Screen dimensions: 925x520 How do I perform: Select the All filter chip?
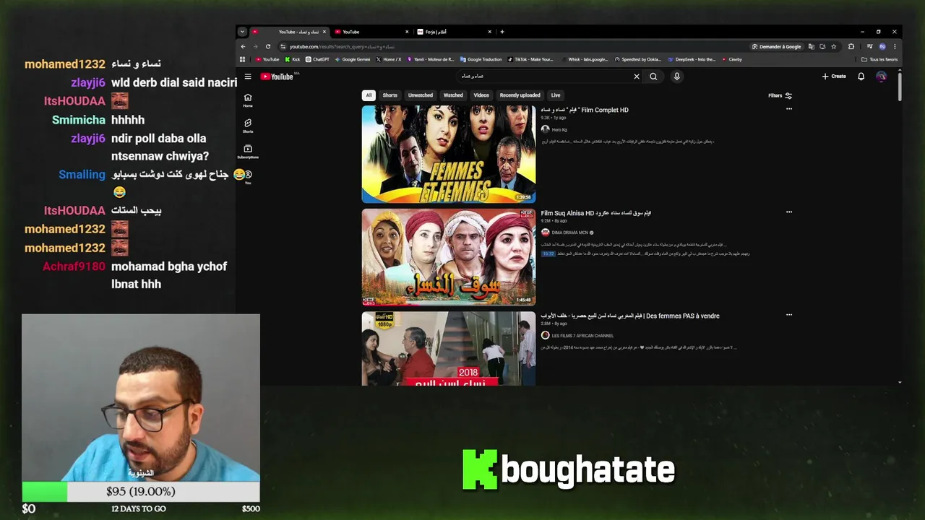pyautogui.click(x=369, y=95)
